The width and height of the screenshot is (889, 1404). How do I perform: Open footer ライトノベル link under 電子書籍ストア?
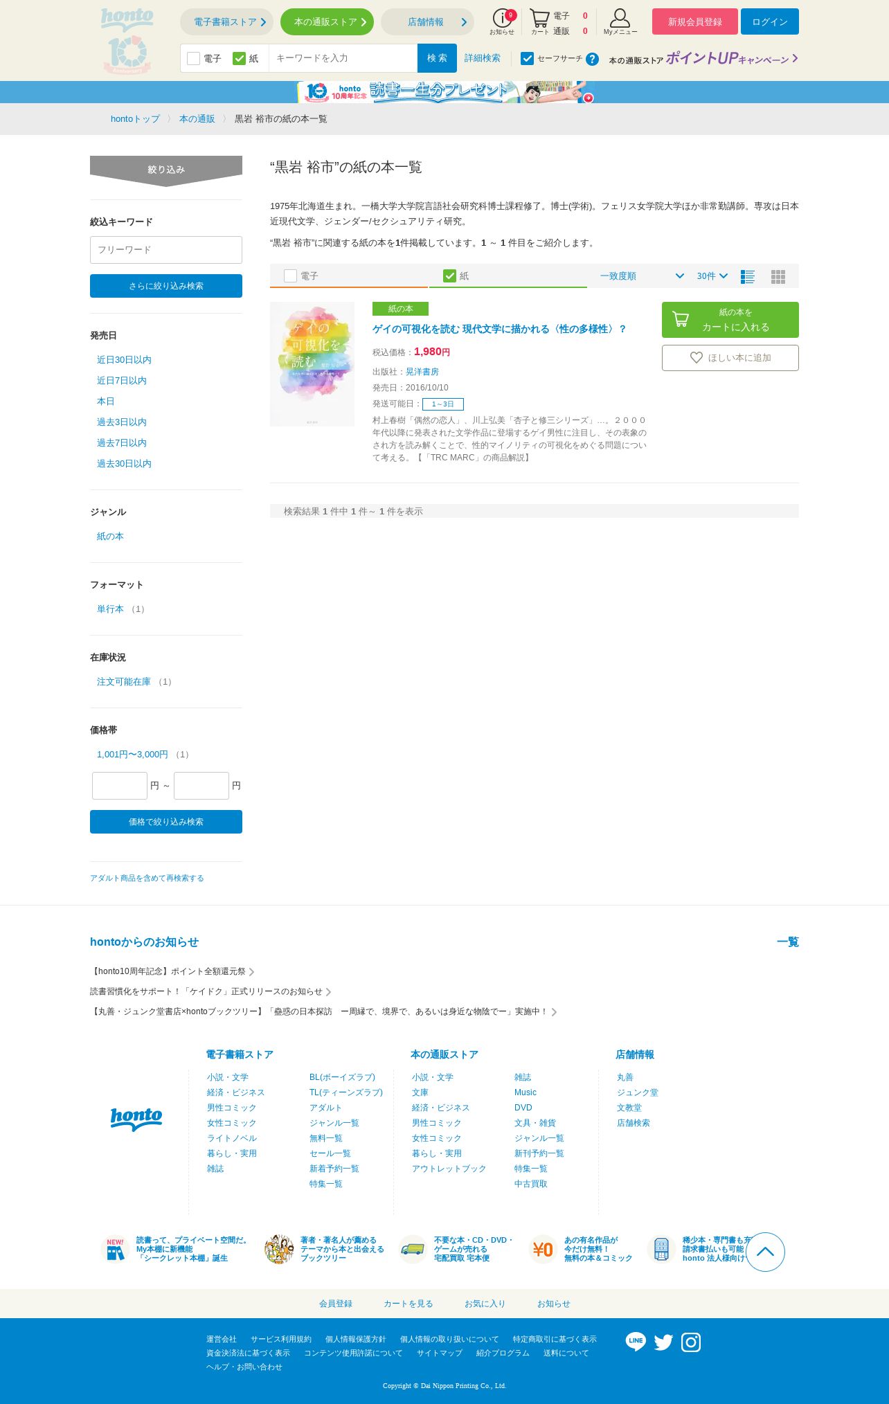[232, 1138]
